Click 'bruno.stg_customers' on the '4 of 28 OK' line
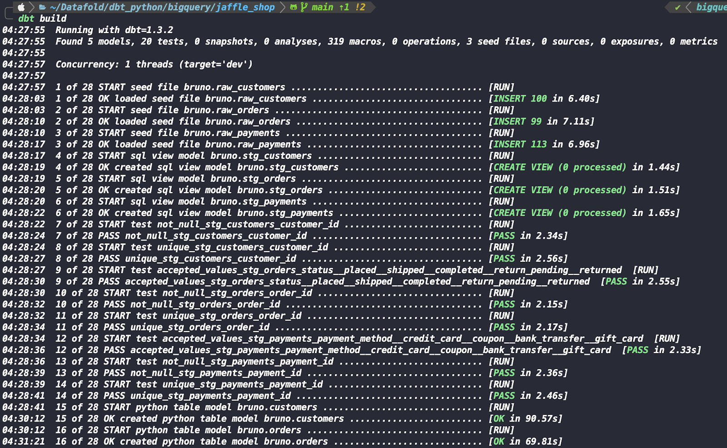 coord(288,167)
